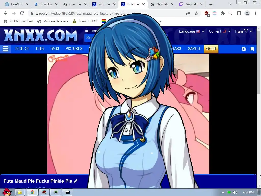This screenshot has height=196, width=261.
Task: Open the striped flag extension icon
Action: pos(215,13)
